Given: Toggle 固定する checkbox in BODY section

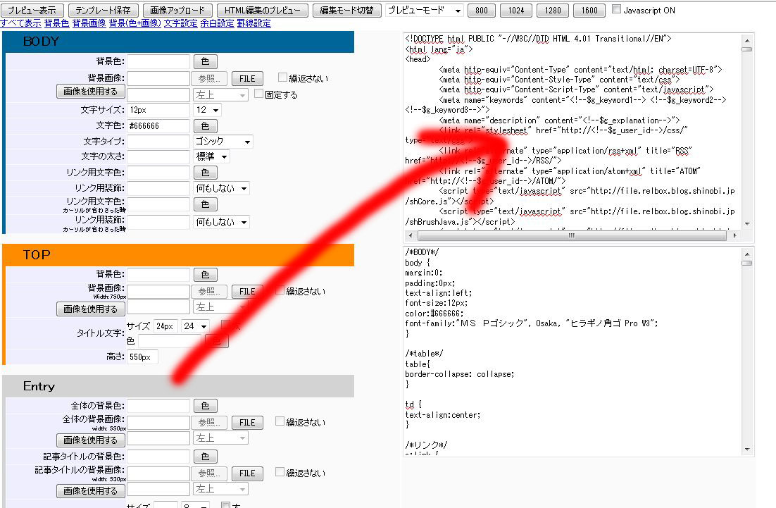Looking at the screenshot, I should point(258,94).
